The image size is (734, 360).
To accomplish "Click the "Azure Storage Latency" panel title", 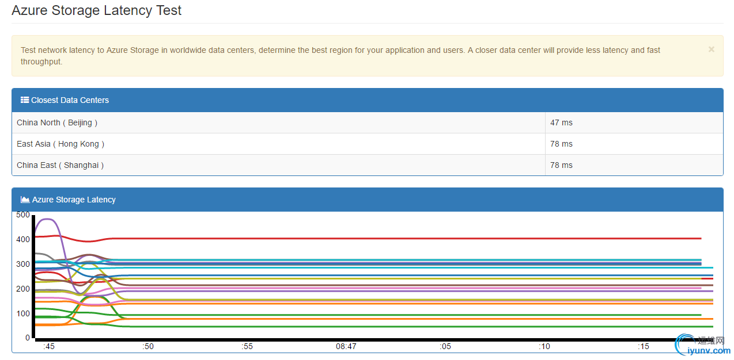I will point(74,200).
